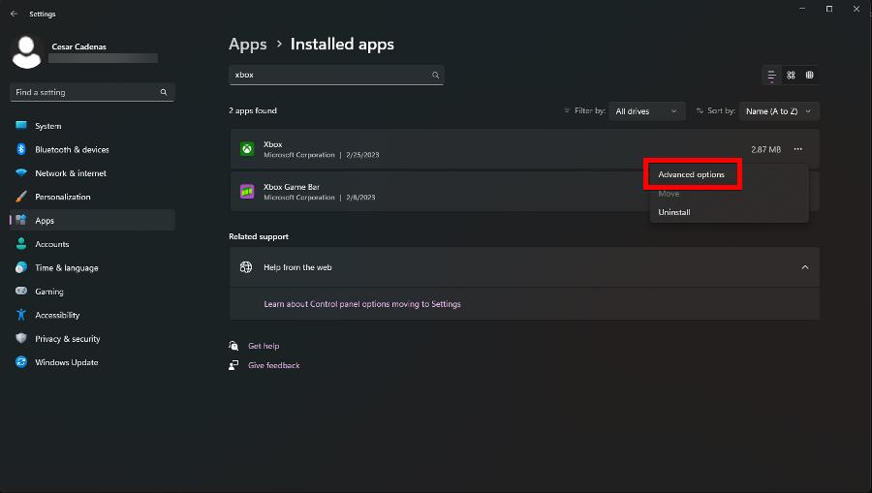Open the Sort by Name dropdown
Image resolution: width=872 pixels, height=493 pixels.
[x=779, y=111]
